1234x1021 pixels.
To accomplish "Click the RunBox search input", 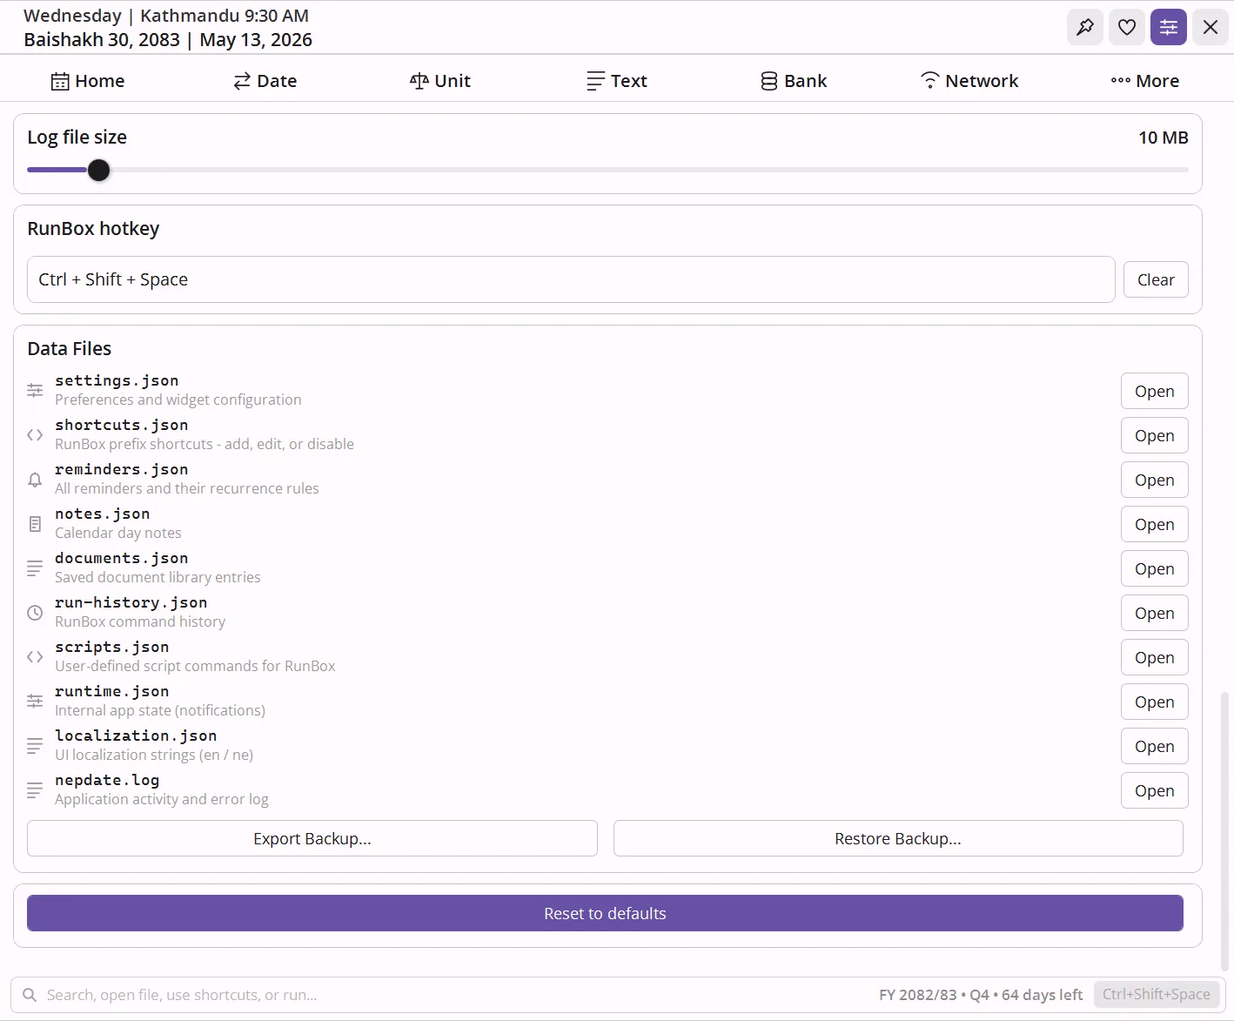I will (x=453, y=995).
